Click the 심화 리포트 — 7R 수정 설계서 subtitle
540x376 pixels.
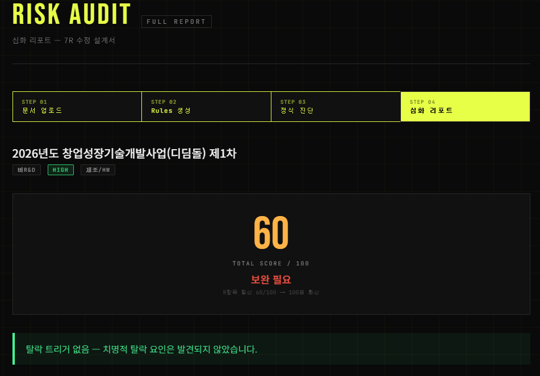click(64, 41)
